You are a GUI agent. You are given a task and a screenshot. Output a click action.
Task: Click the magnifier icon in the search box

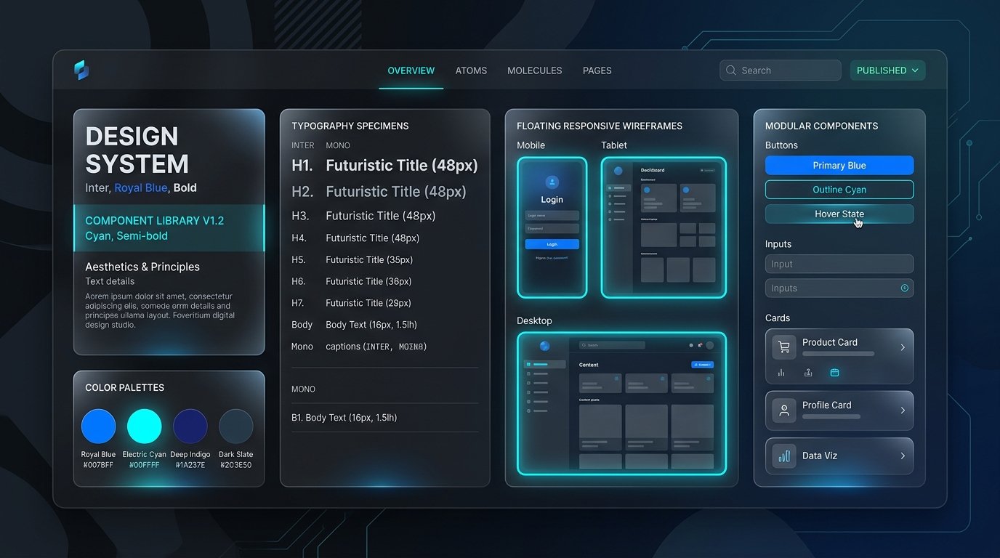pyautogui.click(x=731, y=70)
